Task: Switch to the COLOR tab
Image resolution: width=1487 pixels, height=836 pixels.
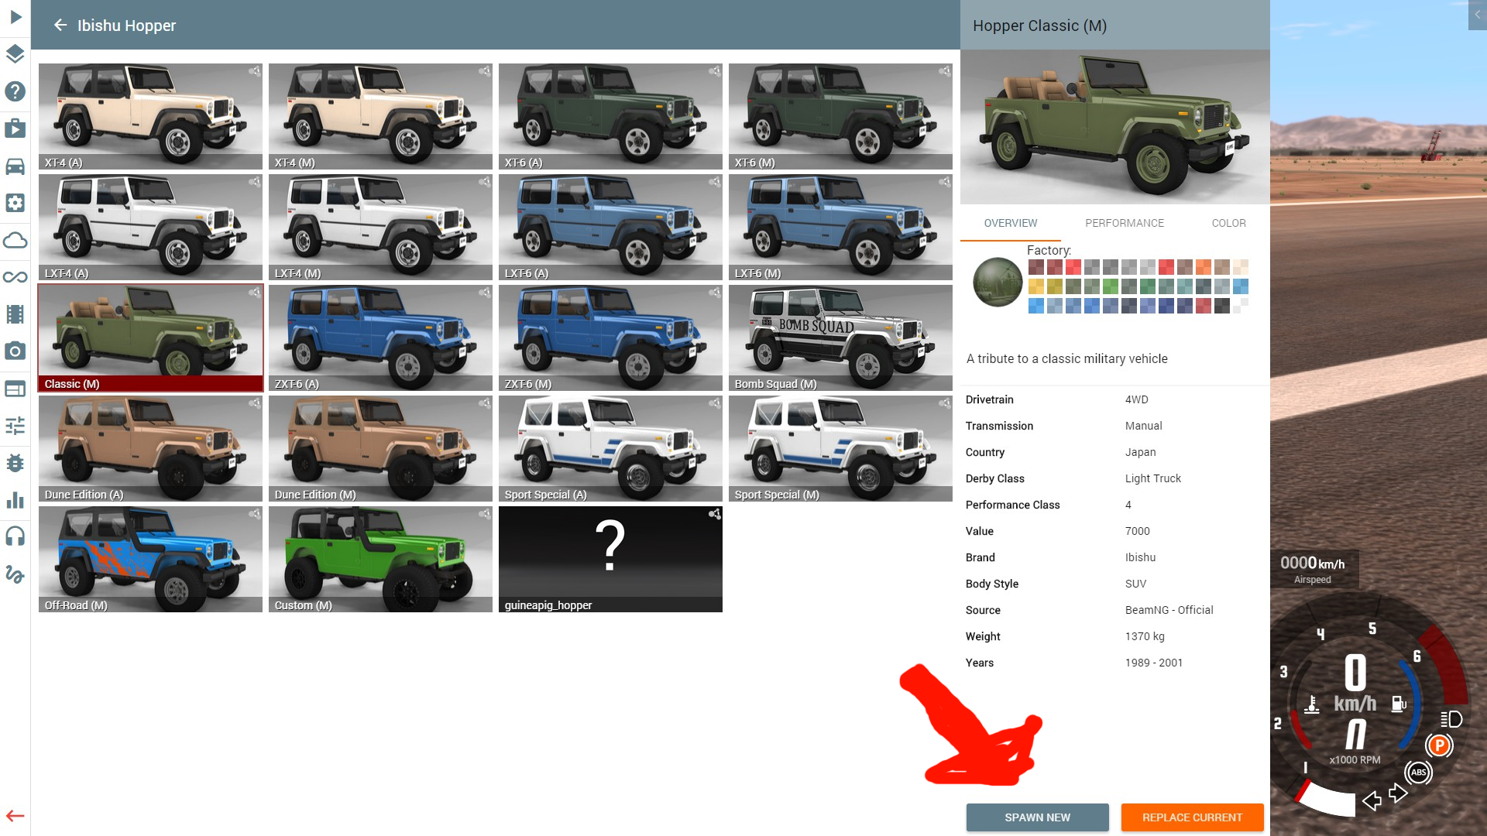Action: (x=1228, y=223)
